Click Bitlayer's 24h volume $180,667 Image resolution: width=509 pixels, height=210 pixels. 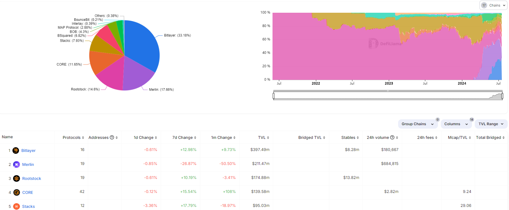click(390, 150)
